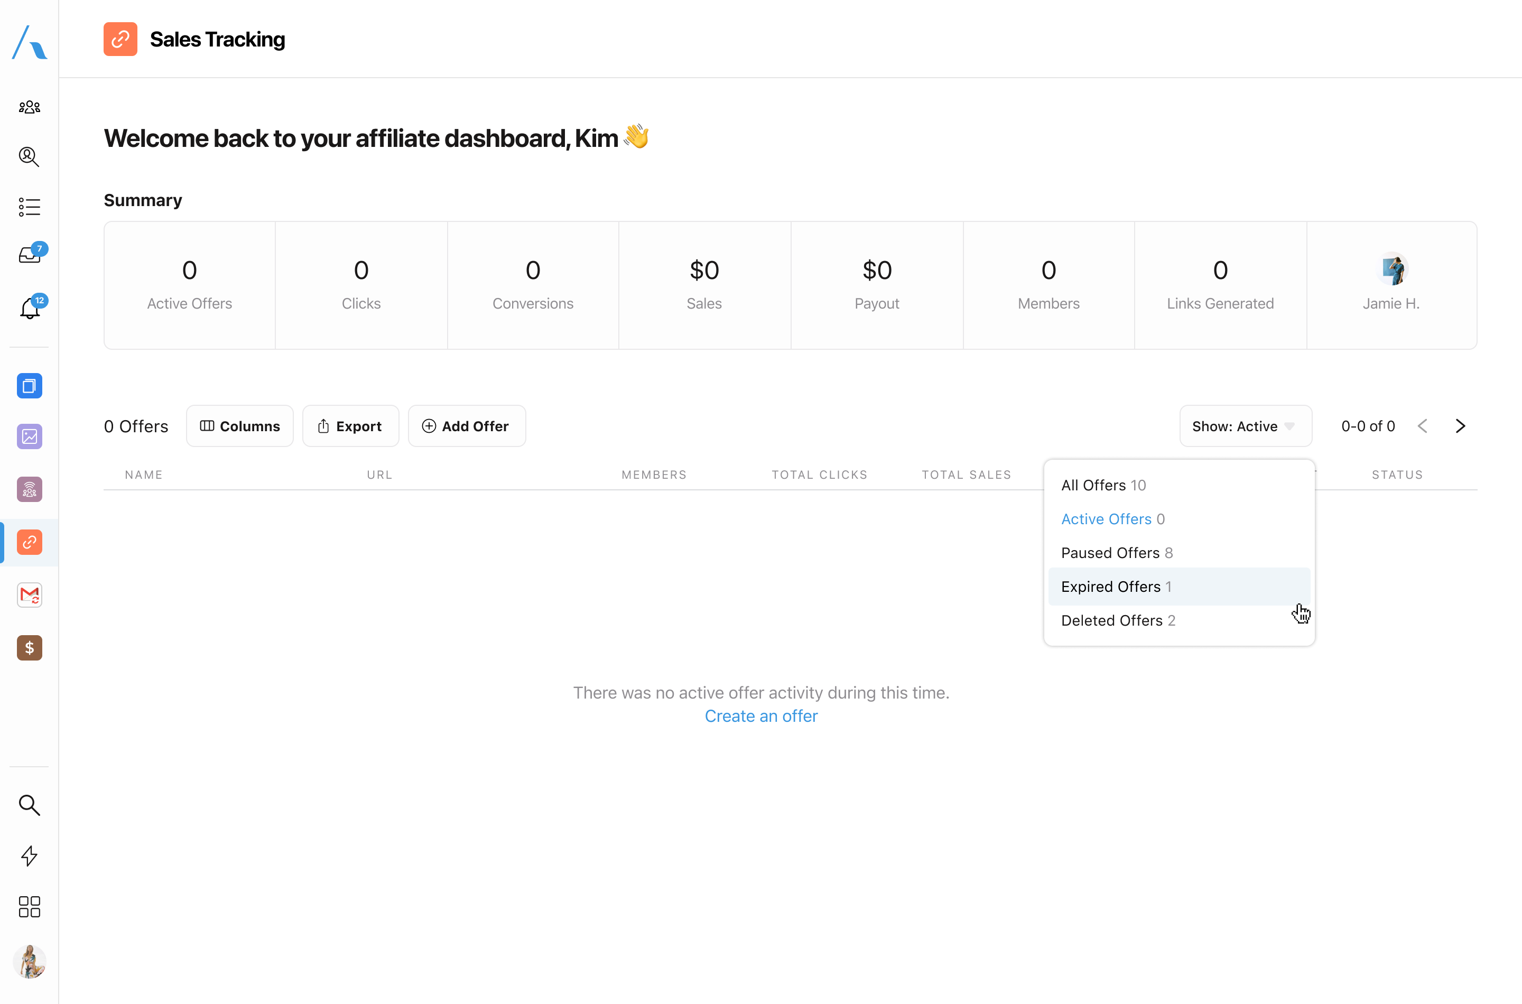The image size is (1522, 1004).
Task: Open the contacts people icon in sidebar
Action: point(30,107)
